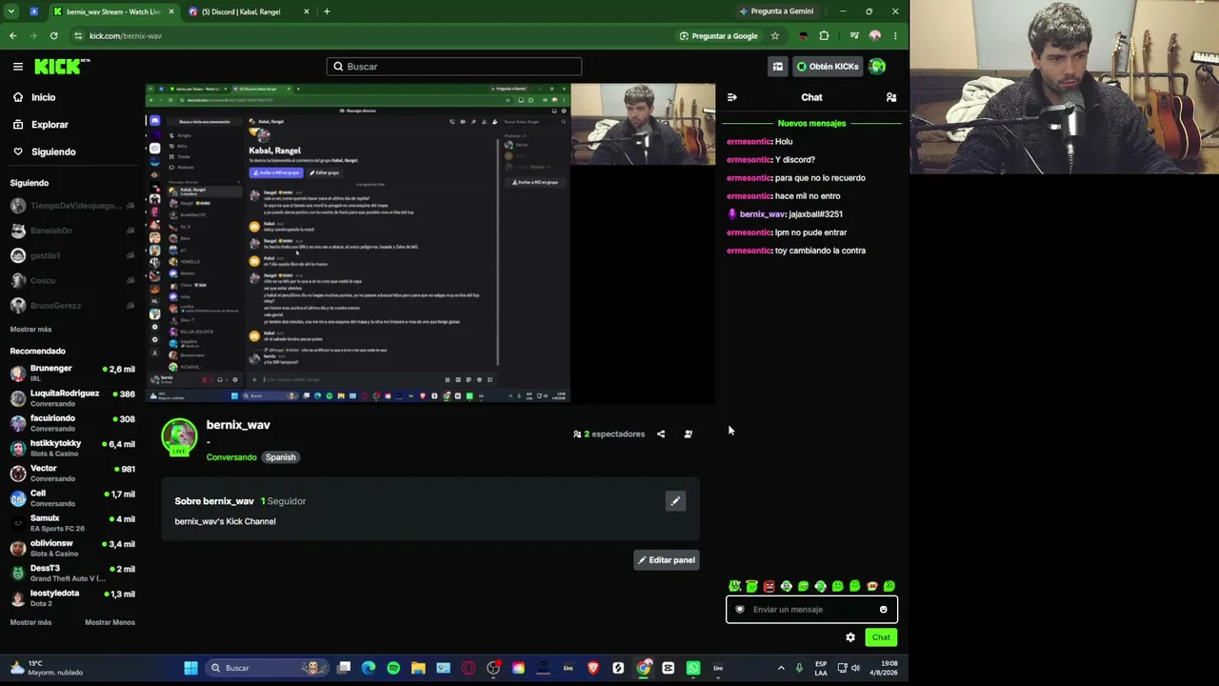Expand the browser tab search dropdown
The height and width of the screenshot is (686, 1219).
point(10,11)
